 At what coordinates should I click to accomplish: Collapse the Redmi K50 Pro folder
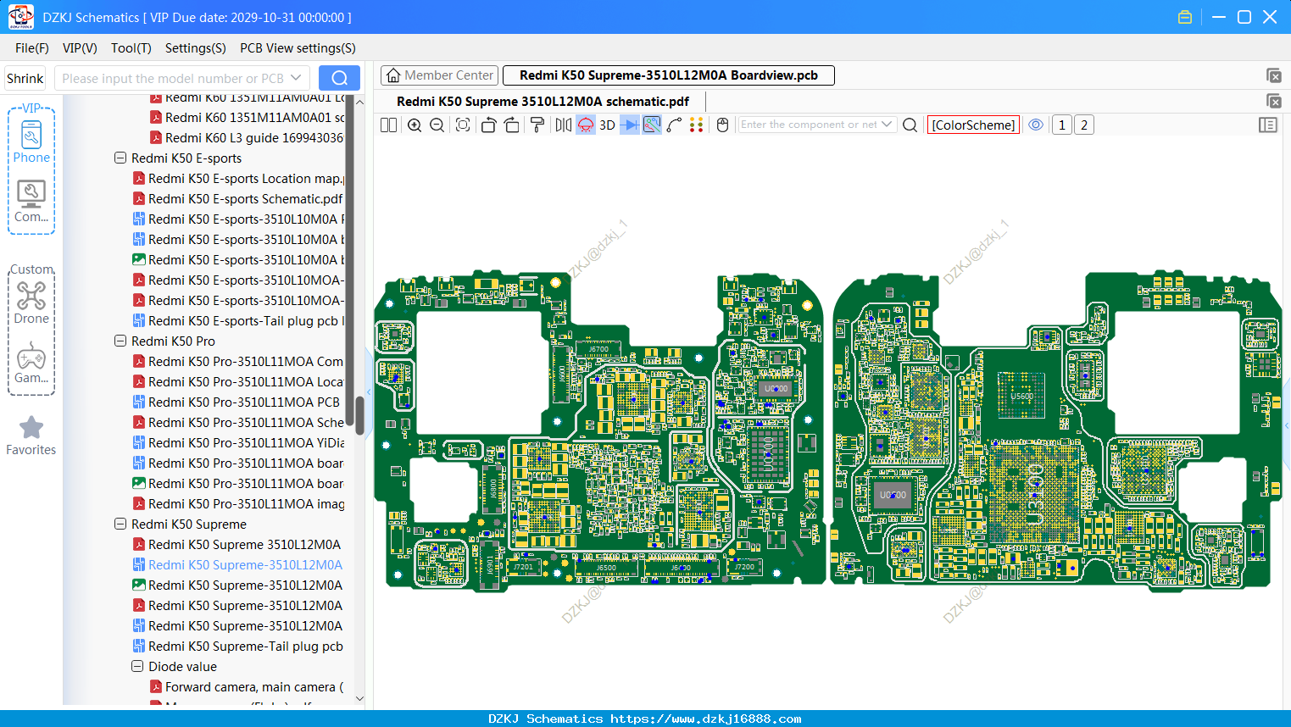tap(120, 341)
